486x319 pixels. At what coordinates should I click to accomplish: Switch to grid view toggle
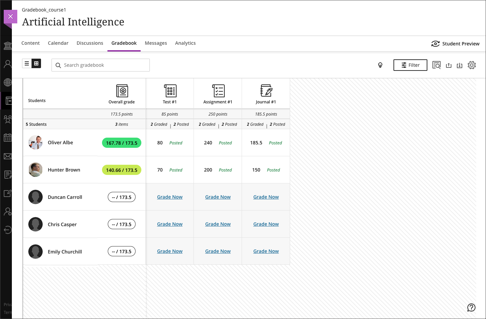36,63
